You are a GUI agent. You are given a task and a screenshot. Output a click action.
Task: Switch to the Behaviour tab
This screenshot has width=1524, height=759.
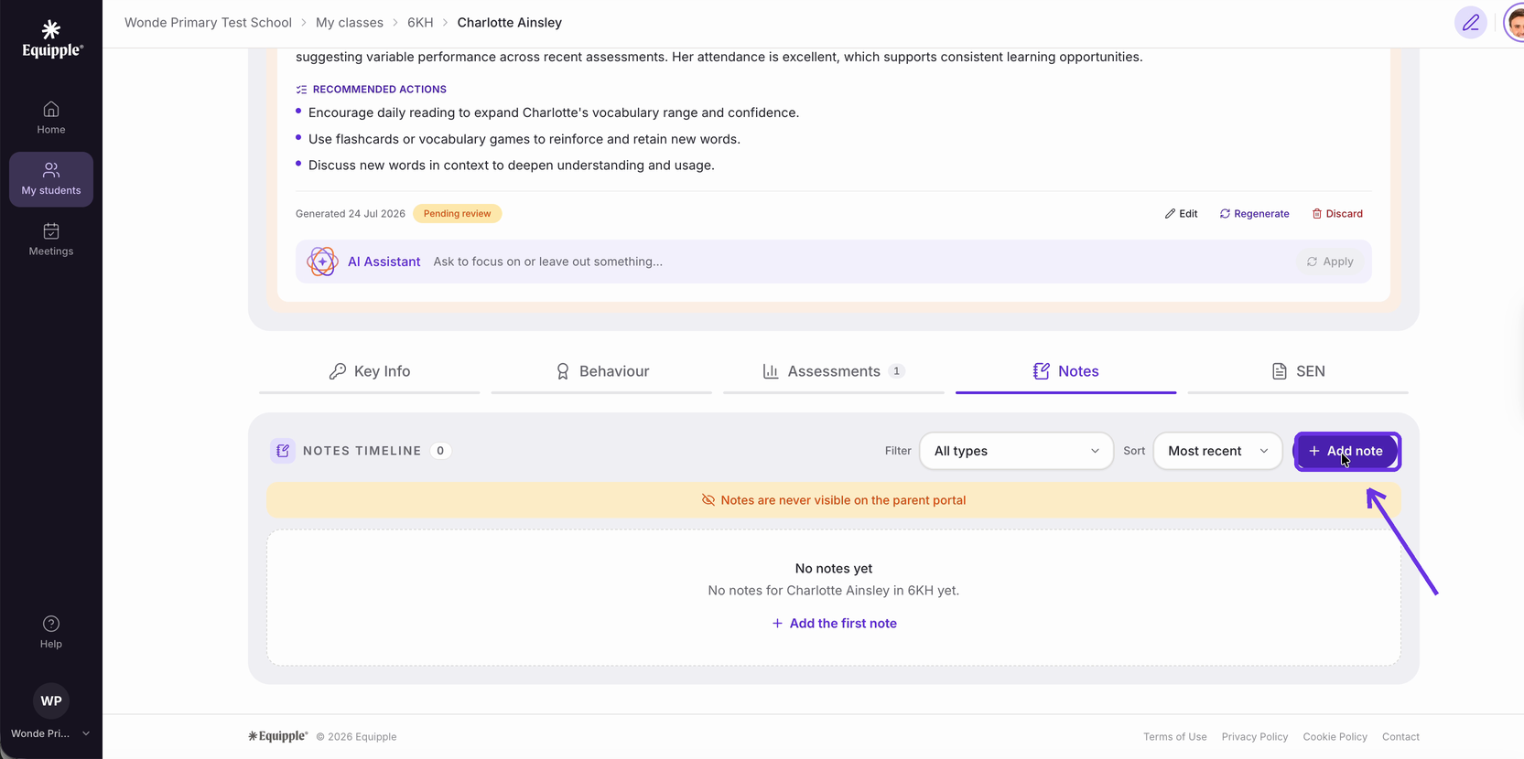click(x=601, y=371)
